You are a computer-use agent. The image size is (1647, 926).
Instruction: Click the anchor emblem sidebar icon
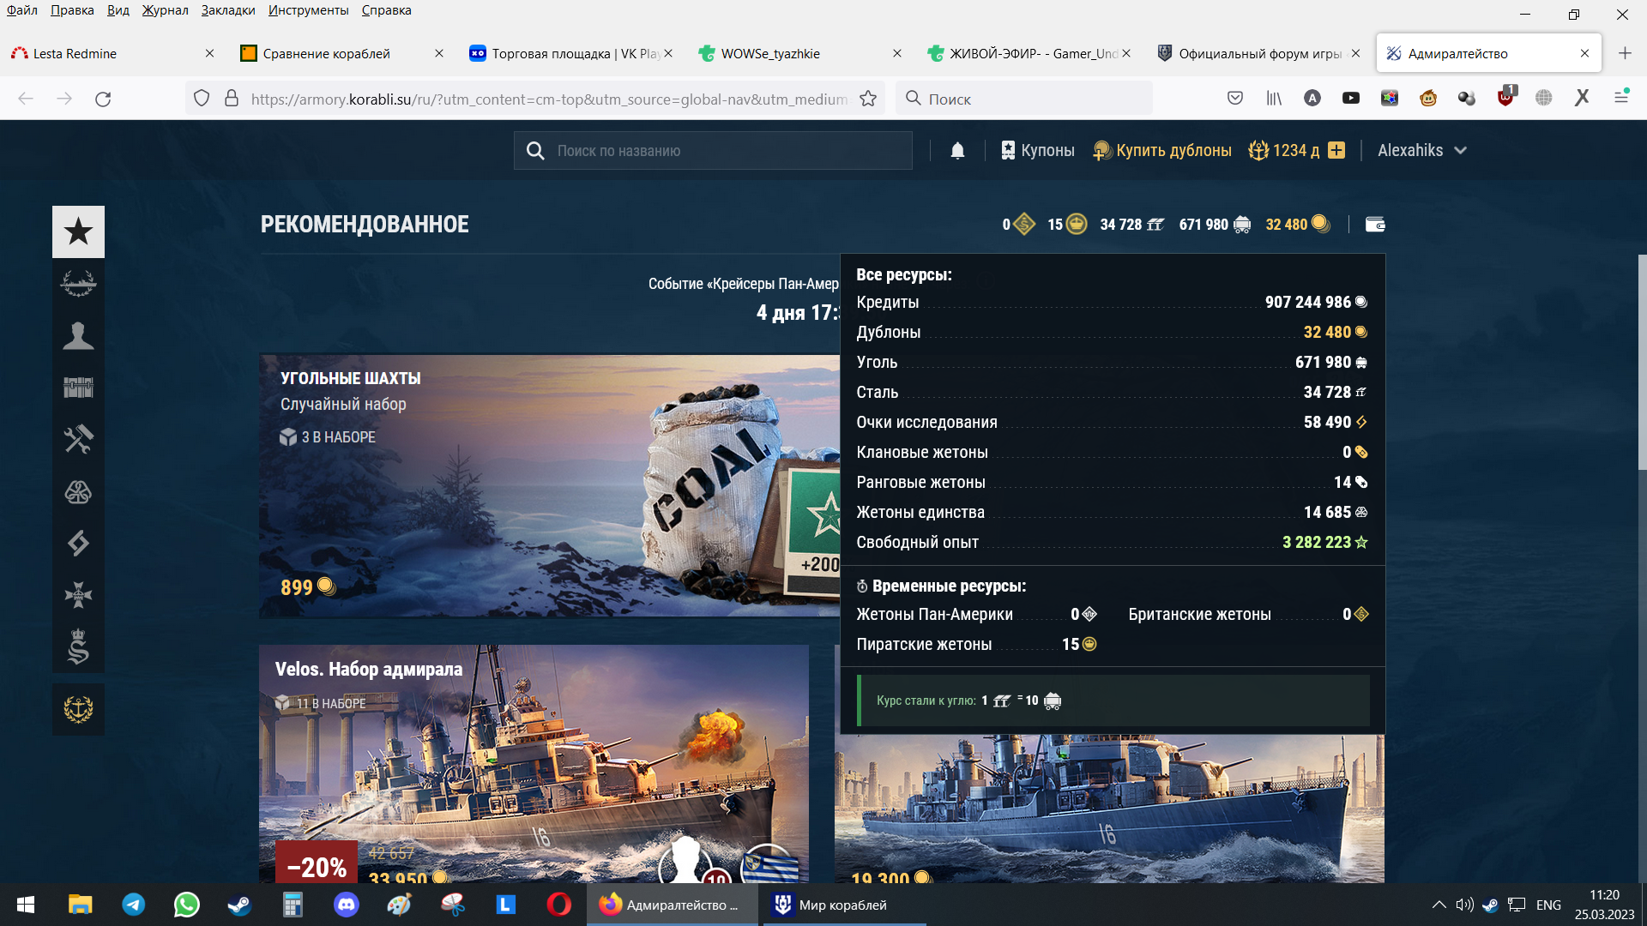78,709
